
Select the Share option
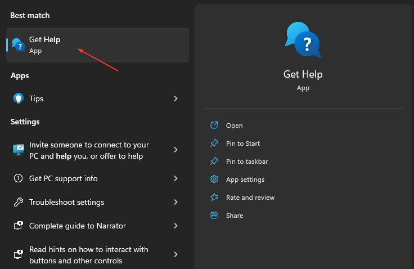(x=235, y=216)
